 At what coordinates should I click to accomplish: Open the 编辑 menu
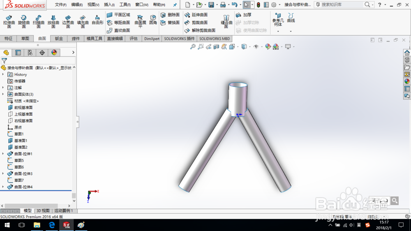point(77,5)
